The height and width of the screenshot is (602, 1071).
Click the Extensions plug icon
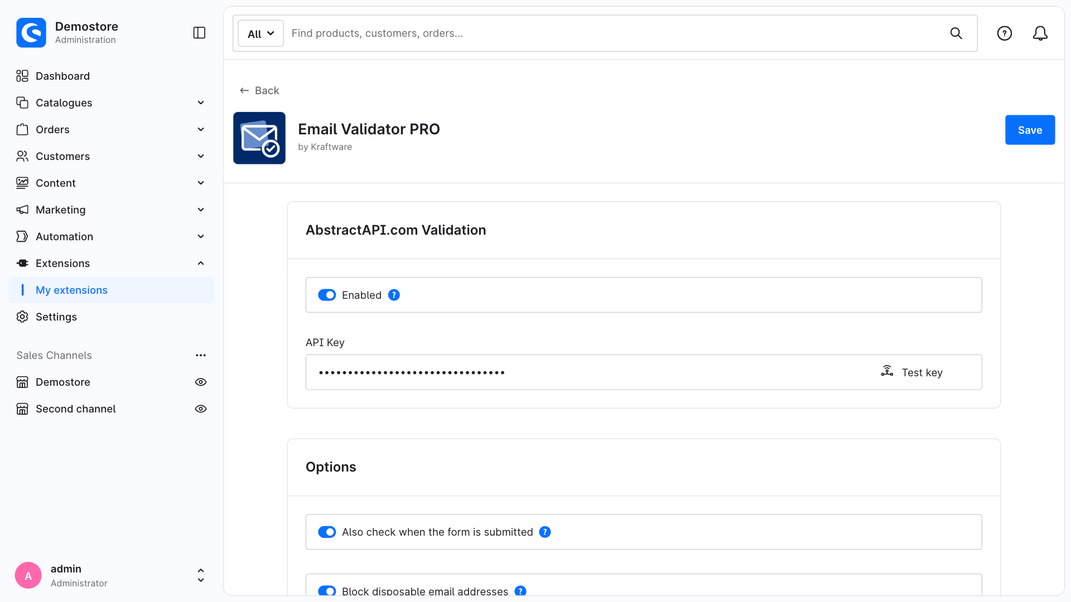[22, 263]
